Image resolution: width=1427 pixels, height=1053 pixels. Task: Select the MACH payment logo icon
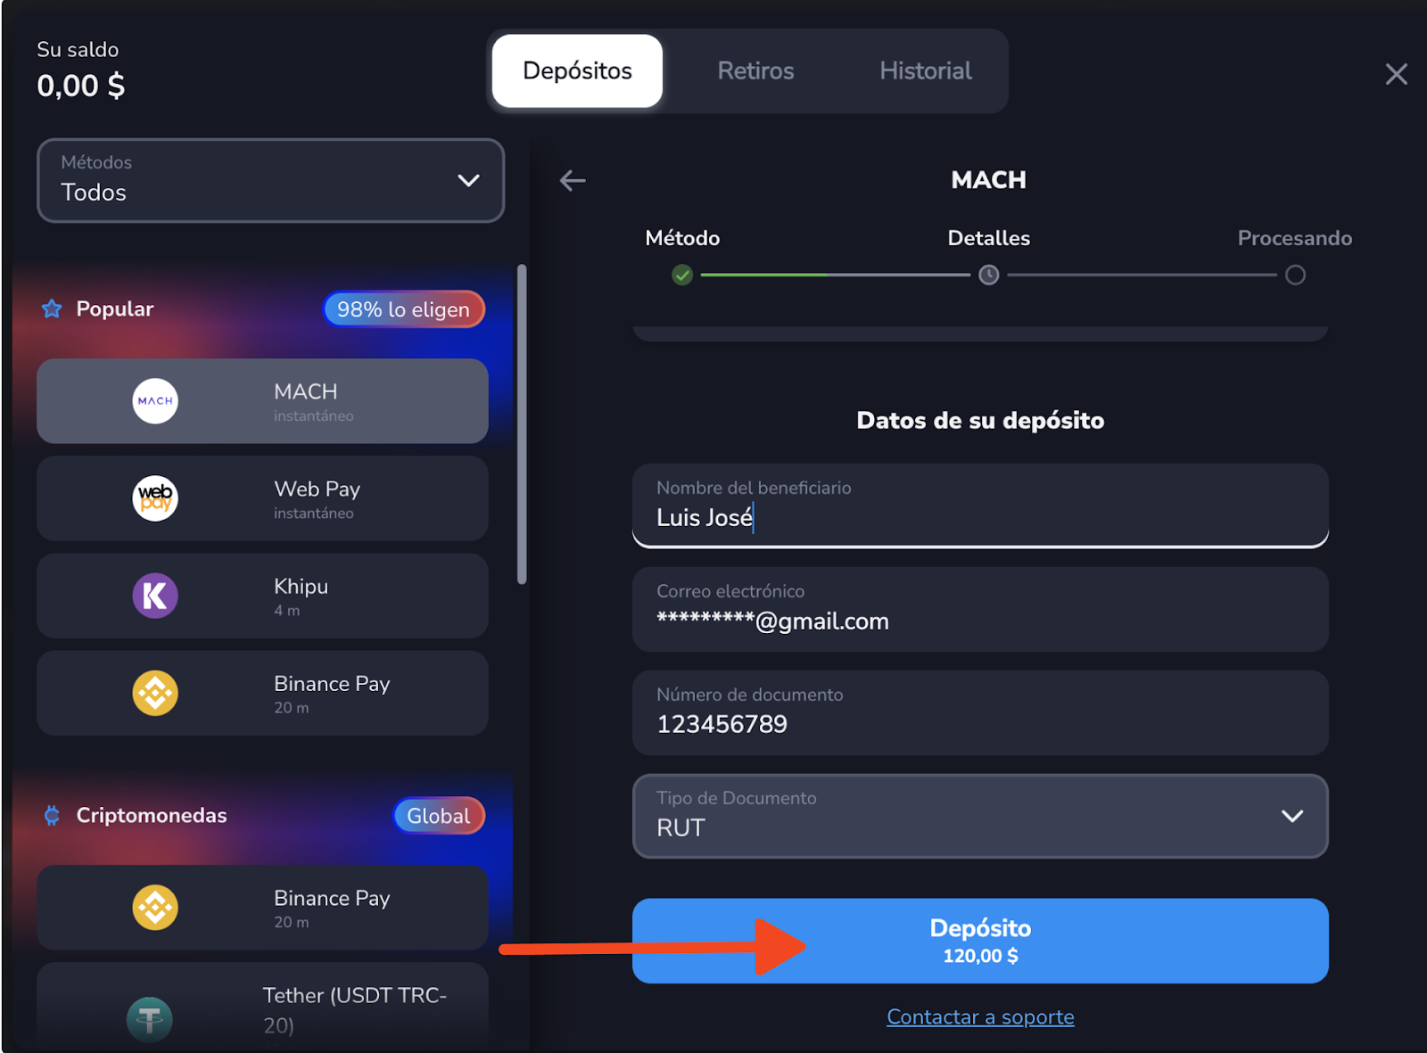pyautogui.click(x=155, y=401)
